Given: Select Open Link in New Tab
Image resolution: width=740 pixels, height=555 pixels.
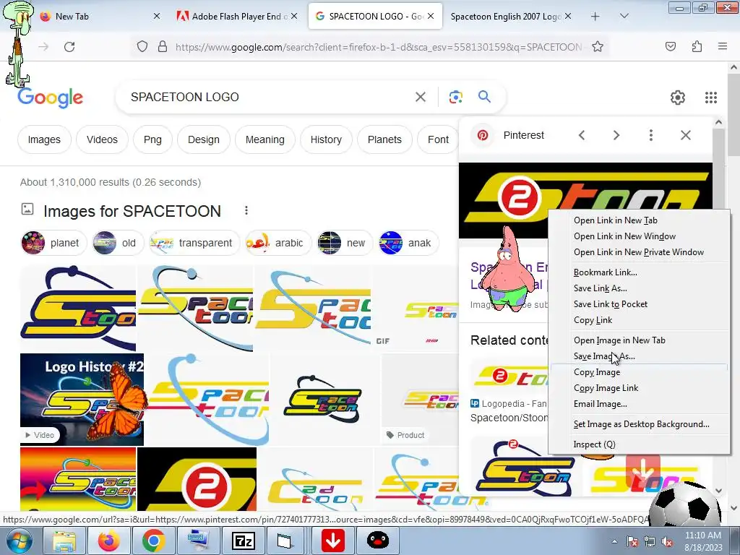Looking at the screenshot, I should pyautogui.click(x=616, y=220).
